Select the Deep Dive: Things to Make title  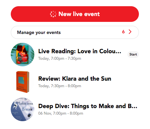[88, 106]
